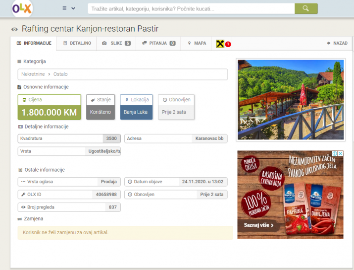The image size is (354, 270).
Task: Click the green Cijena price box
Action: pyautogui.click(x=49, y=107)
